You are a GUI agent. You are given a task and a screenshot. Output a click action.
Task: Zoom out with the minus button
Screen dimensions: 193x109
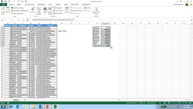172,103
